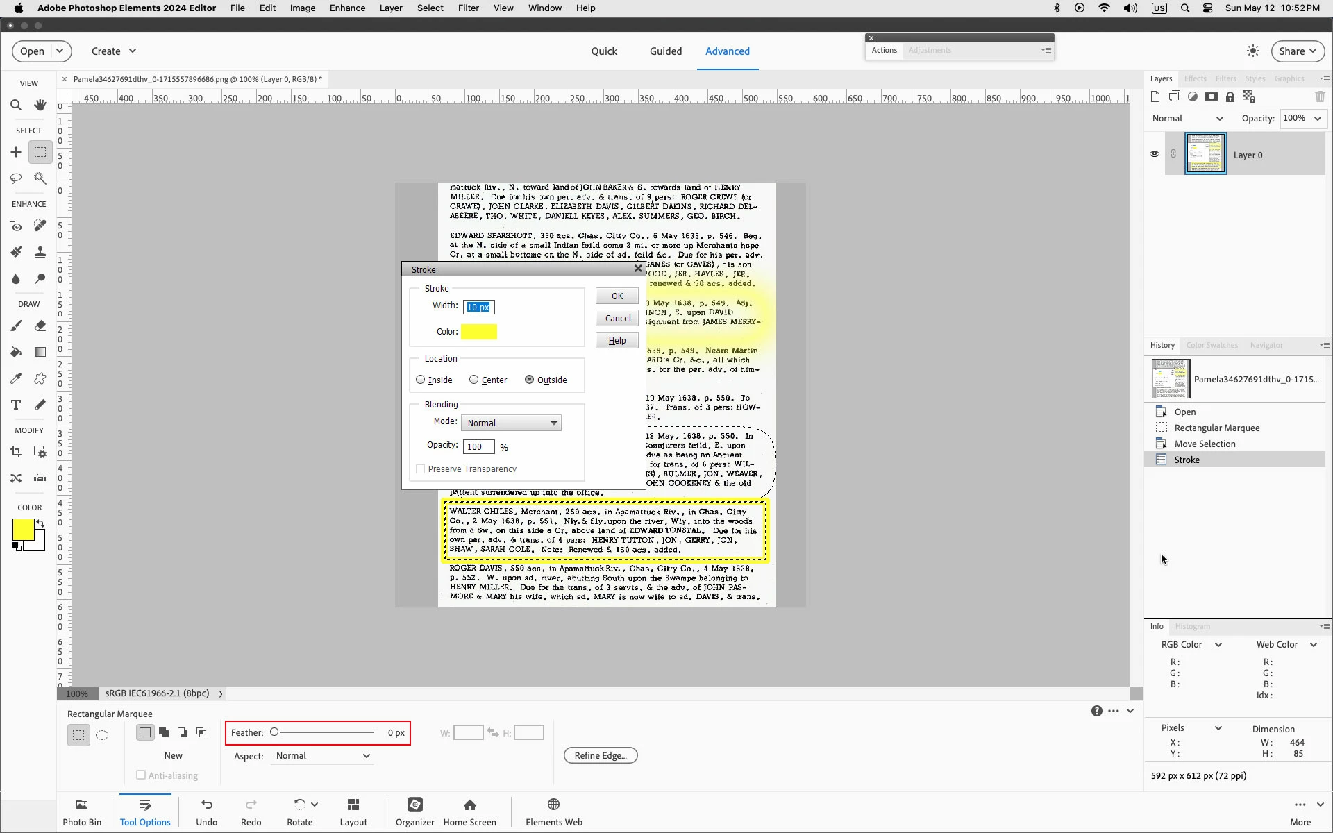Choose Inside stroke location

[421, 380]
